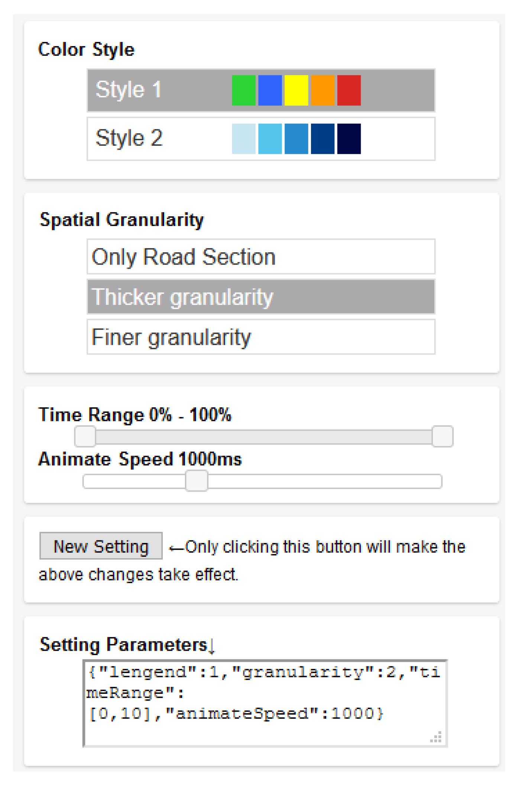Click the green swatch in Style 1

pyautogui.click(x=244, y=90)
